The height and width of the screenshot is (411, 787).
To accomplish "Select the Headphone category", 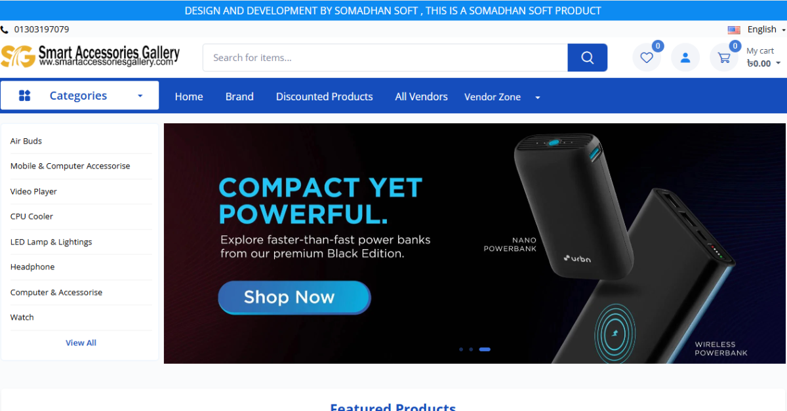I will (x=33, y=267).
